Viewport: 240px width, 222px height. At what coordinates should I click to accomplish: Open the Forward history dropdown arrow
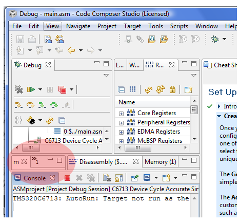pyautogui.click(x=100, y=50)
